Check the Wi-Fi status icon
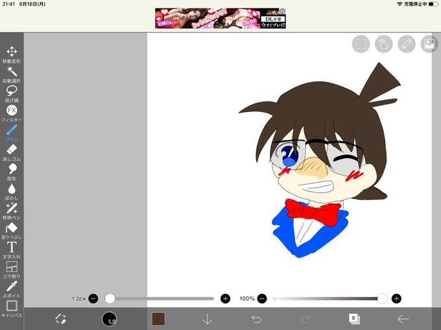This screenshot has height=330, width=441. (x=399, y=4)
